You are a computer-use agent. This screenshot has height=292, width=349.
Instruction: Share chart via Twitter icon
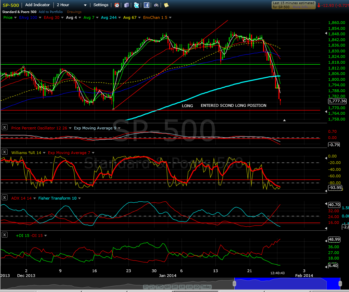point(136,5)
